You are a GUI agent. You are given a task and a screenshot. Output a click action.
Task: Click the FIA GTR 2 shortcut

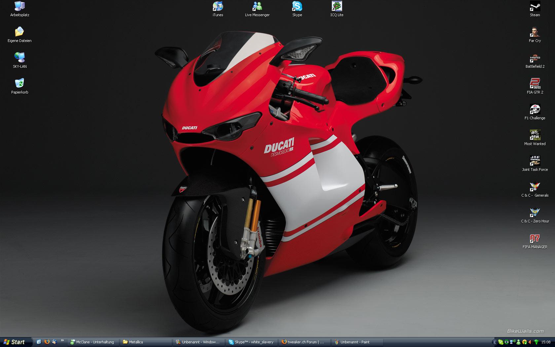(535, 84)
